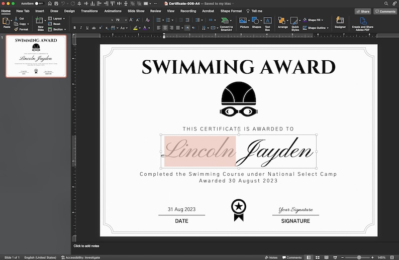Toggle Italic formatting
Viewport: 399px width, 260px height.
(81, 28)
